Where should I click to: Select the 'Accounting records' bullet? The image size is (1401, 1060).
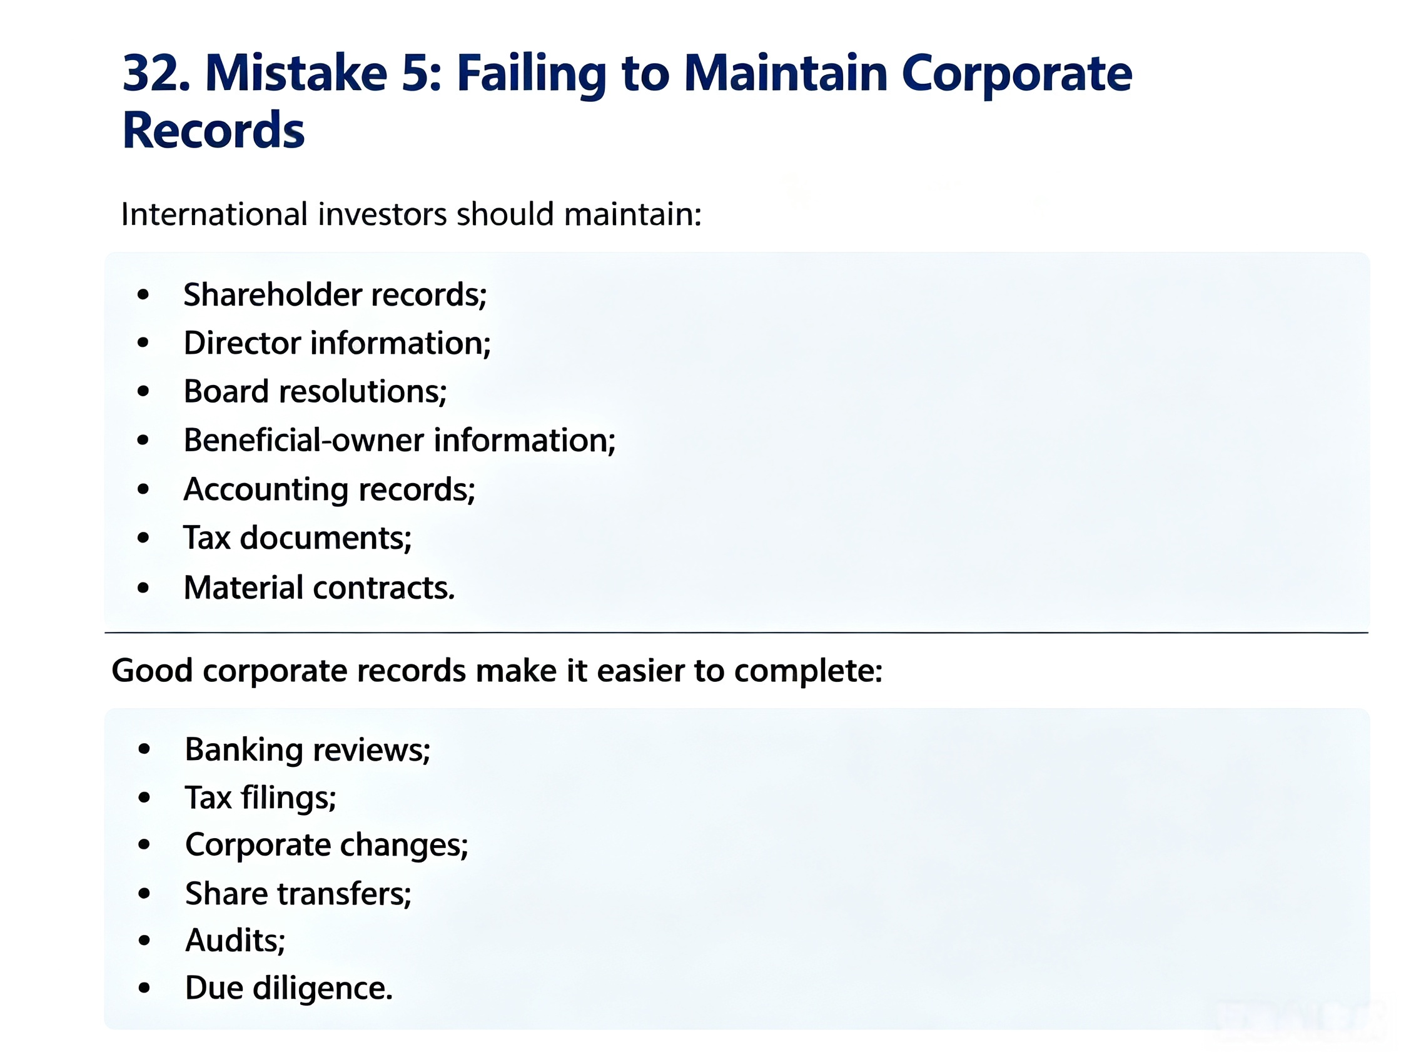330,490
